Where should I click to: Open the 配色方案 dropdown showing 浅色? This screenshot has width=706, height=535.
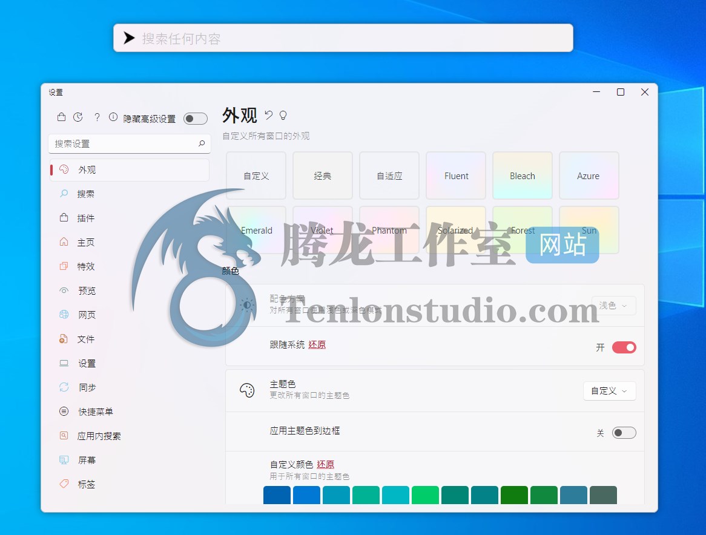tap(613, 306)
